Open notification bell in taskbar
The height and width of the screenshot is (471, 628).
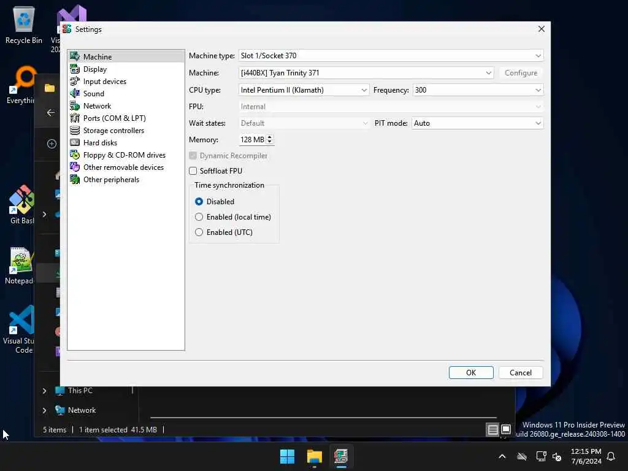pos(611,456)
